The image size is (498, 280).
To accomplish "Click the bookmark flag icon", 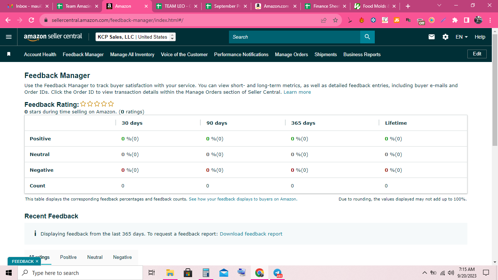I will (x=9, y=54).
